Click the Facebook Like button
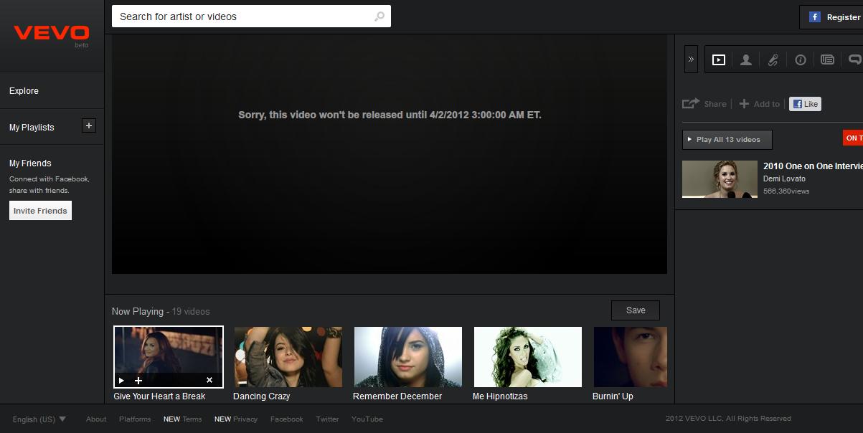This screenshot has height=433, width=863. (805, 104)
